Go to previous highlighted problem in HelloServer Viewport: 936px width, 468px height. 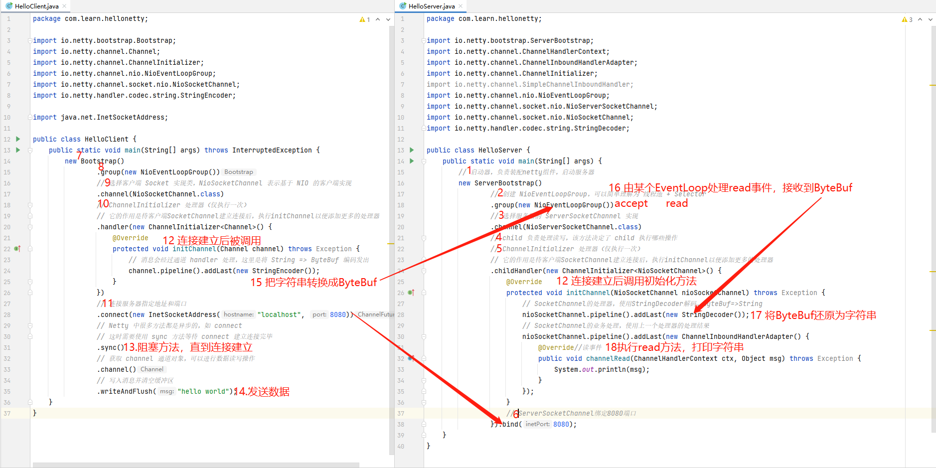click(x=920, y=19)
